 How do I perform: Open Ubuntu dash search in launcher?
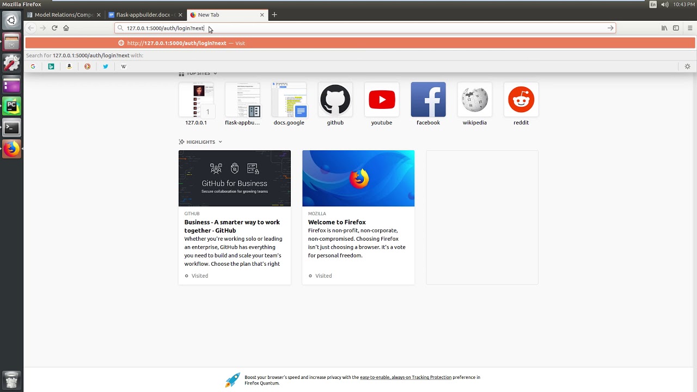coord(11,21)
